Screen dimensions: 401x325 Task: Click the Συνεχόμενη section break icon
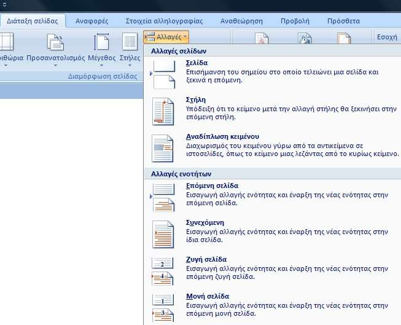(x=163, y=235)
